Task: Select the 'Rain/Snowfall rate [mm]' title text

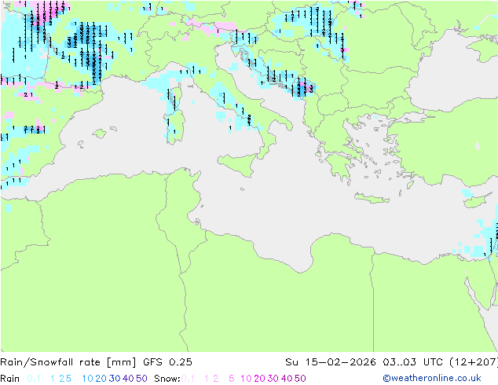Action: coord(68,362)
